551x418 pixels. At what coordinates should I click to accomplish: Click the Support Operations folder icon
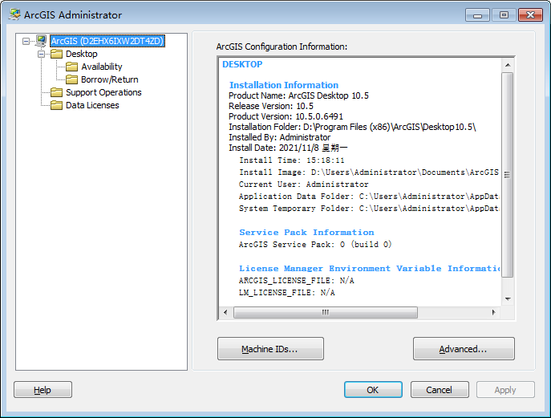56,92
